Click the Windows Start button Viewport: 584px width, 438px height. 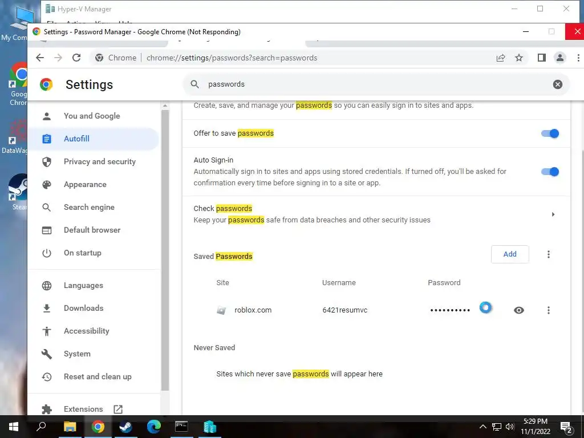(14, 427)
